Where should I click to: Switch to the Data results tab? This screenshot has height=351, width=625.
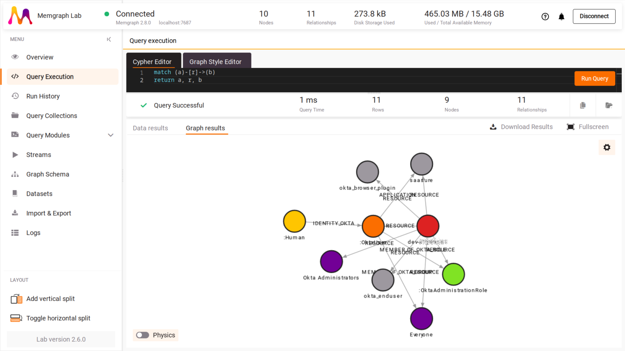click(x=150, y=128)
